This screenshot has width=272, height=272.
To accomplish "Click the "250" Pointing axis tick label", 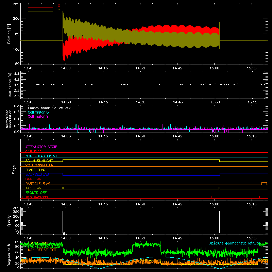I will click(16, 4).
